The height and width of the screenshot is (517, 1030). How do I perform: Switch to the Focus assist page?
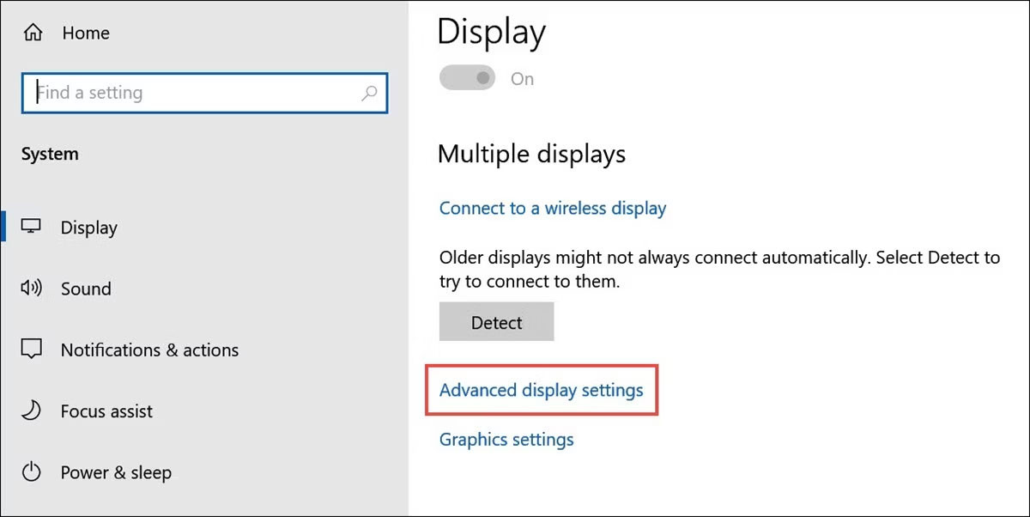pos(106,411)
